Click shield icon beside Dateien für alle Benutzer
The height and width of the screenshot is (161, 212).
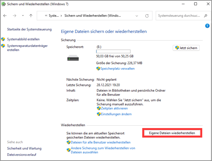(69, 142)
